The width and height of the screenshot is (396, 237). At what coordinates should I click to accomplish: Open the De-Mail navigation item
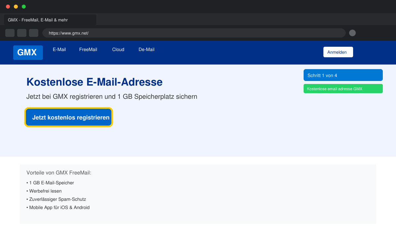click(x=147, y=50)
